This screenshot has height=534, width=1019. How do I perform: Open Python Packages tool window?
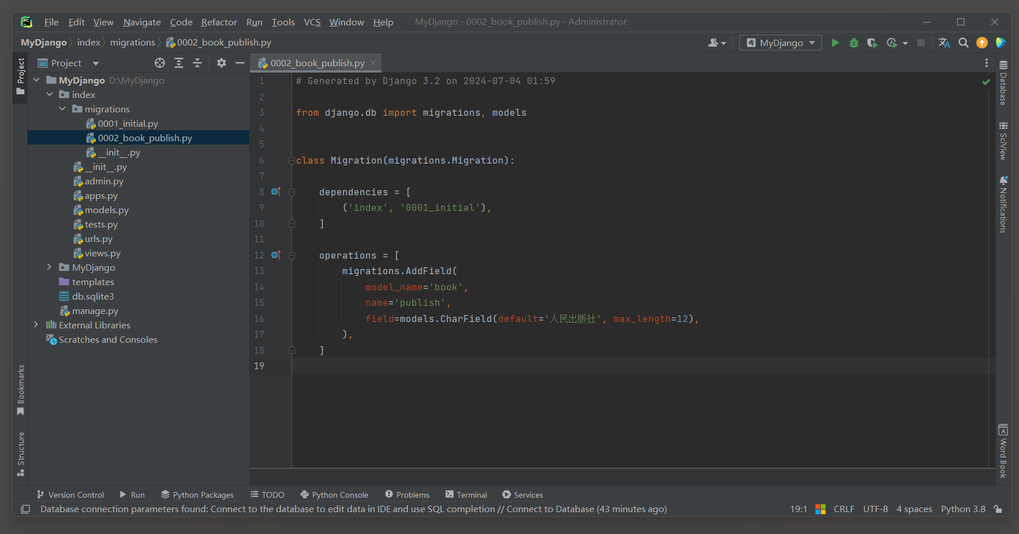(197, 495)
